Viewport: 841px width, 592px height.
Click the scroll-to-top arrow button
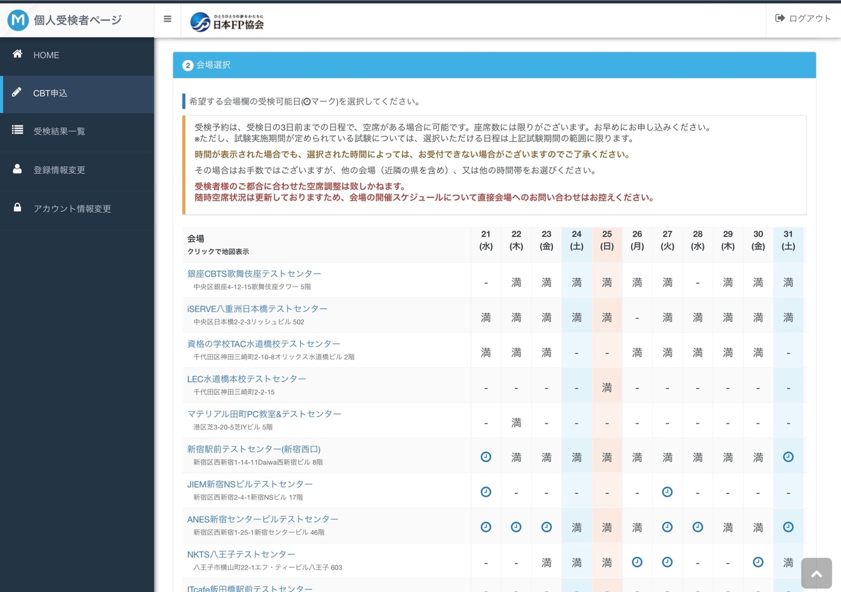816,574
